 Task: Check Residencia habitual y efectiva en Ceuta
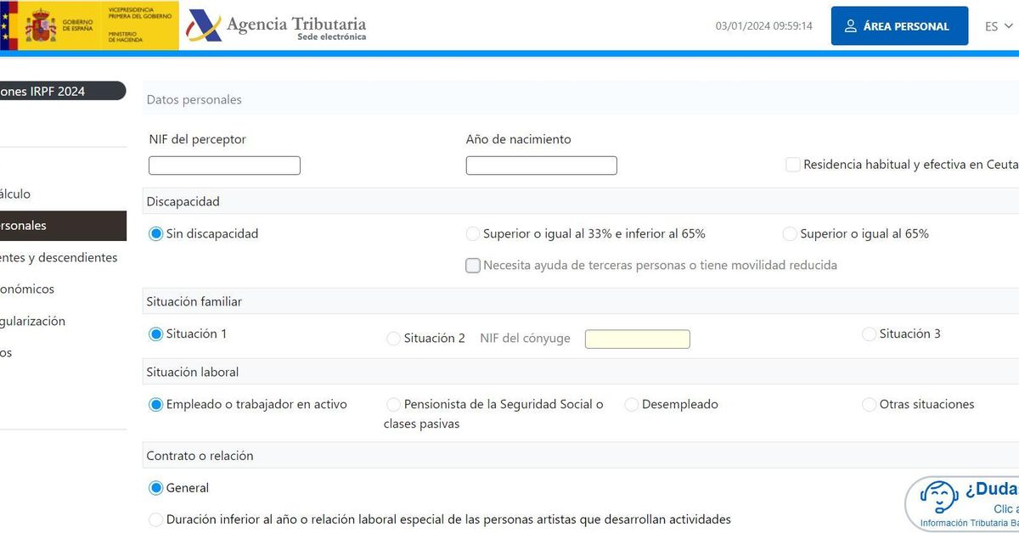792,164
